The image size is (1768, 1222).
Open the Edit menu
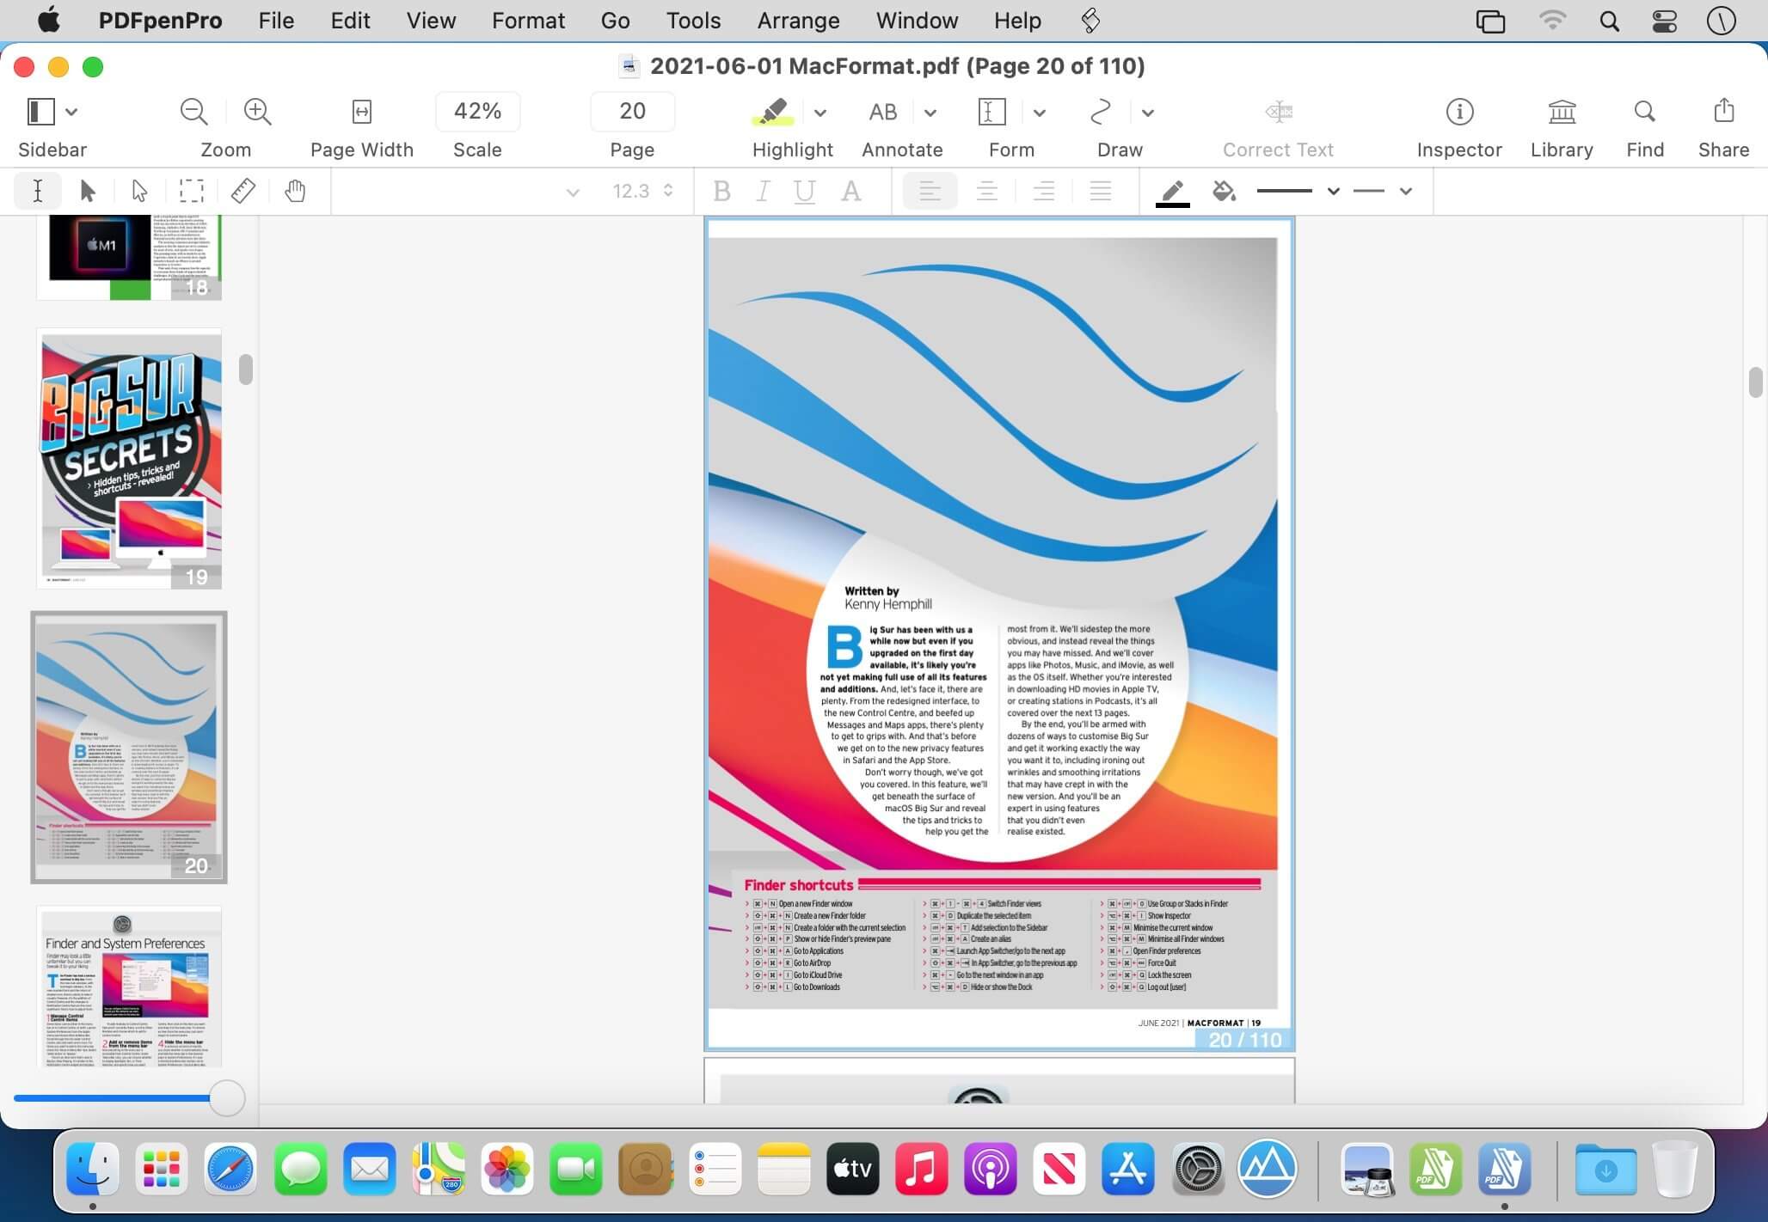pos(350,21)
